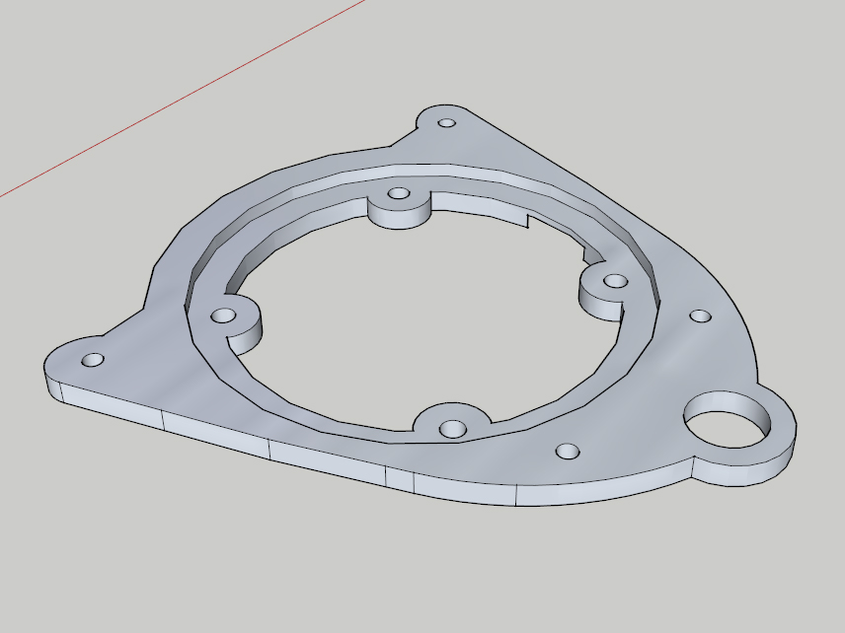Click the hole in the upper inner boss
This screenshot has width=845, height=633.
399,193
